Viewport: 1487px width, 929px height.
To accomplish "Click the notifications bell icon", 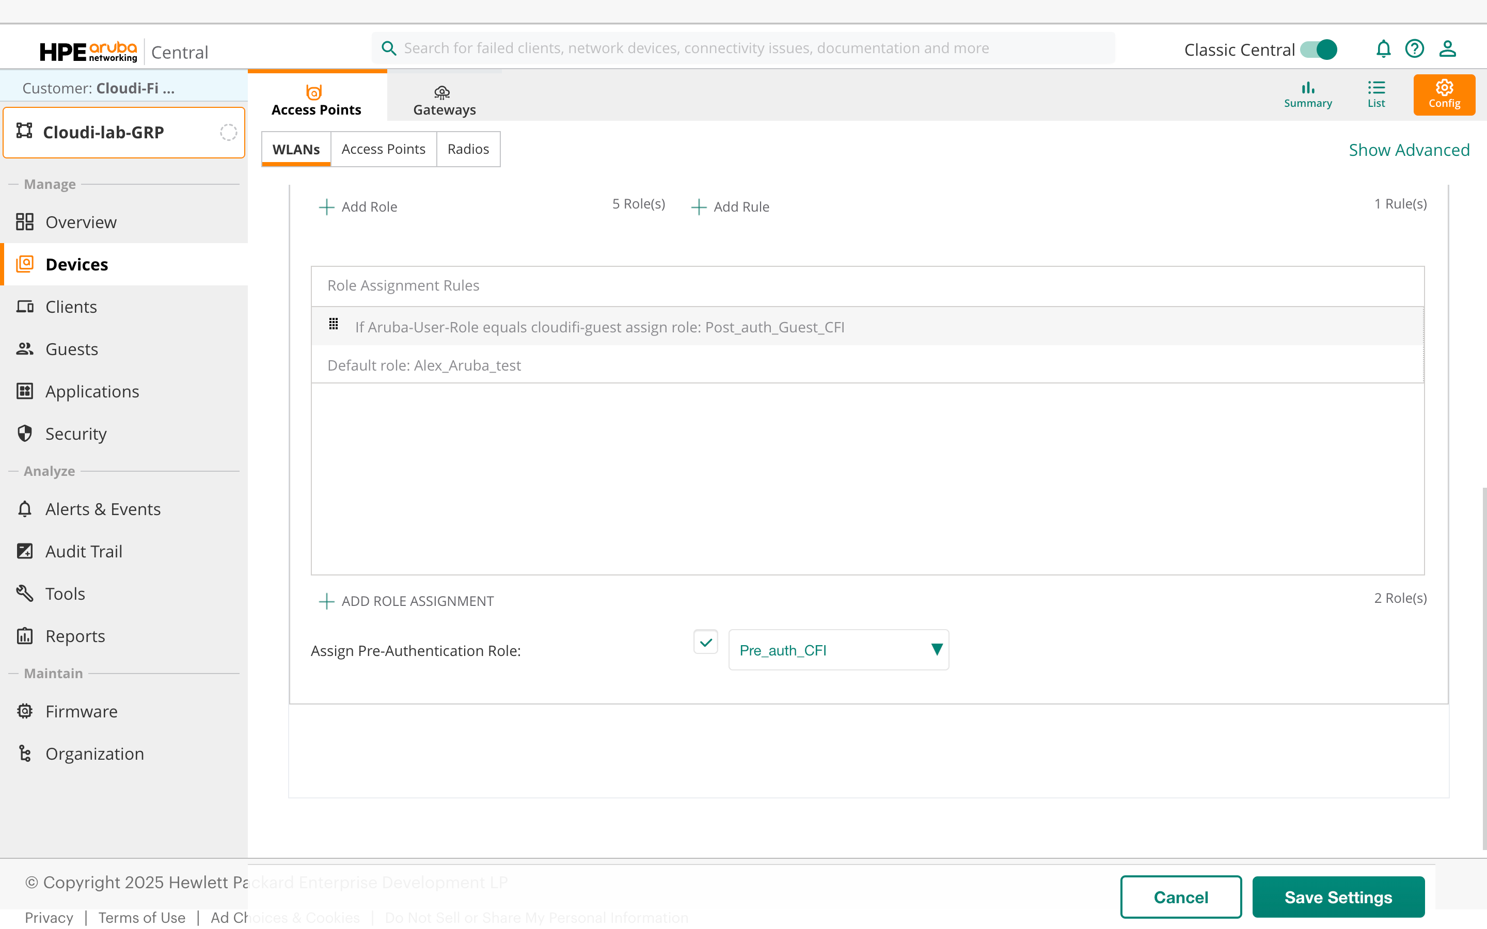I will click(x=1383, y=49).
